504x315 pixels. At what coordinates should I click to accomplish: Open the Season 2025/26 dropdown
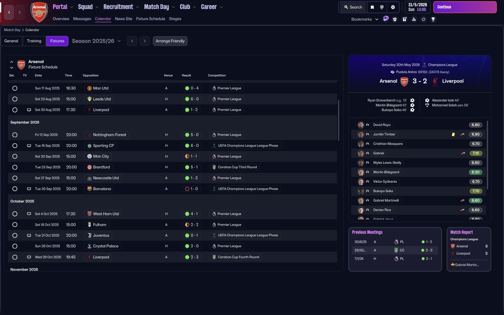[96, 41]
